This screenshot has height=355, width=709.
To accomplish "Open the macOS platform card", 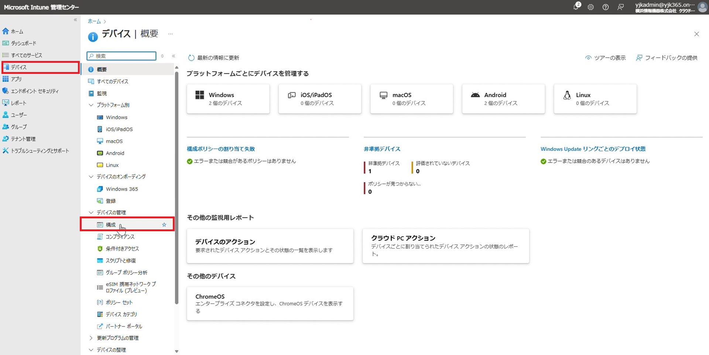I will click(x=412, y=99).
